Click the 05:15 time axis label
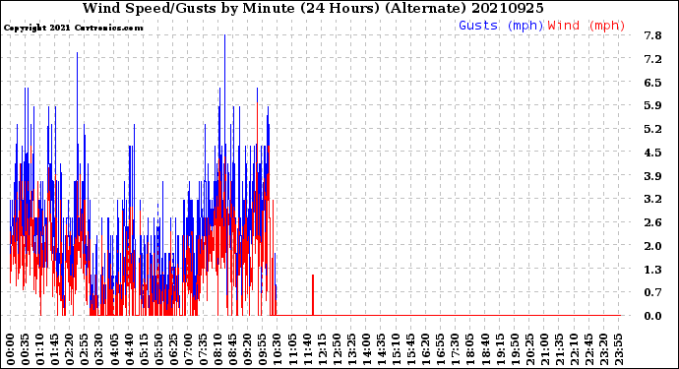This screenshot has width=679, height=369. click(144, 349)
